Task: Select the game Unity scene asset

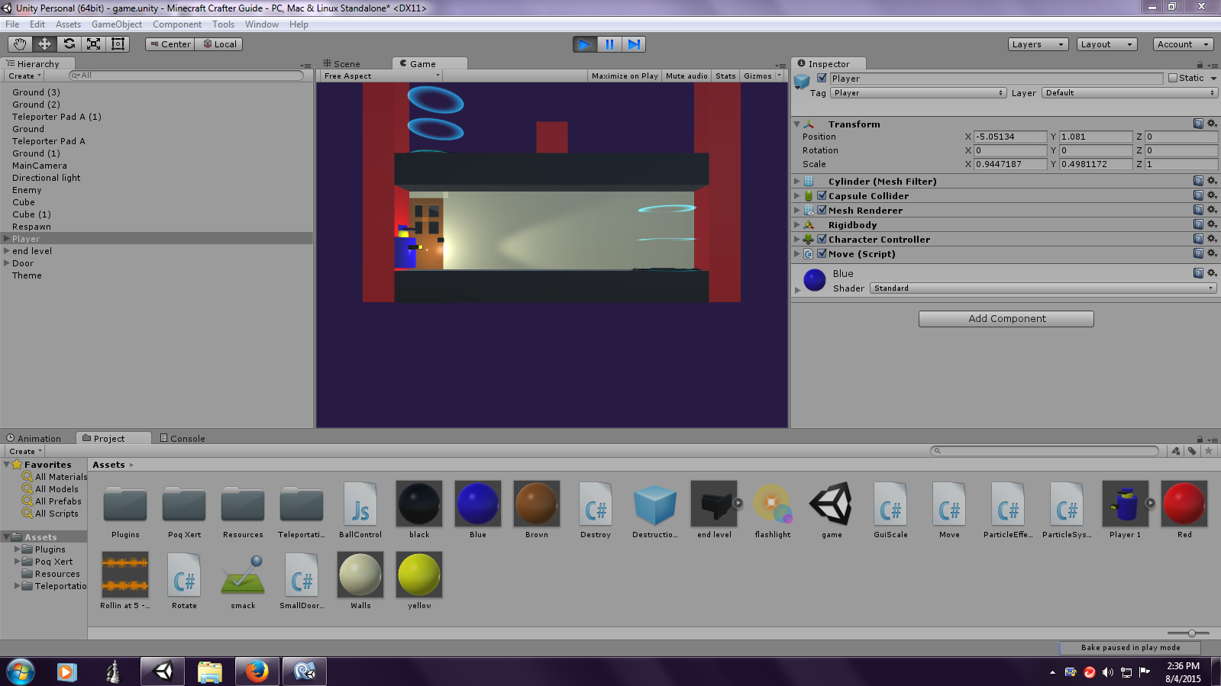Action: [832, 510]
